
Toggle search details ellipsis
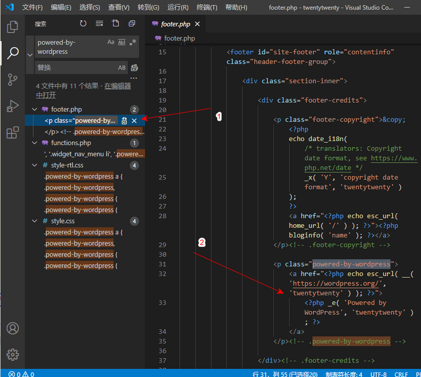click(x=134, y=78)
